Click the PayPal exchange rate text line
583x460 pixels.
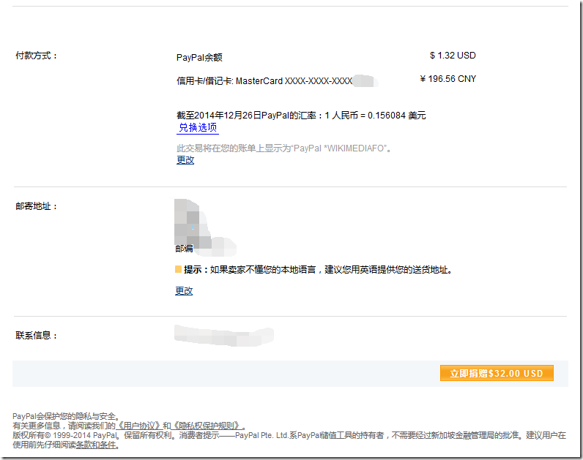[x=301, y=116]
